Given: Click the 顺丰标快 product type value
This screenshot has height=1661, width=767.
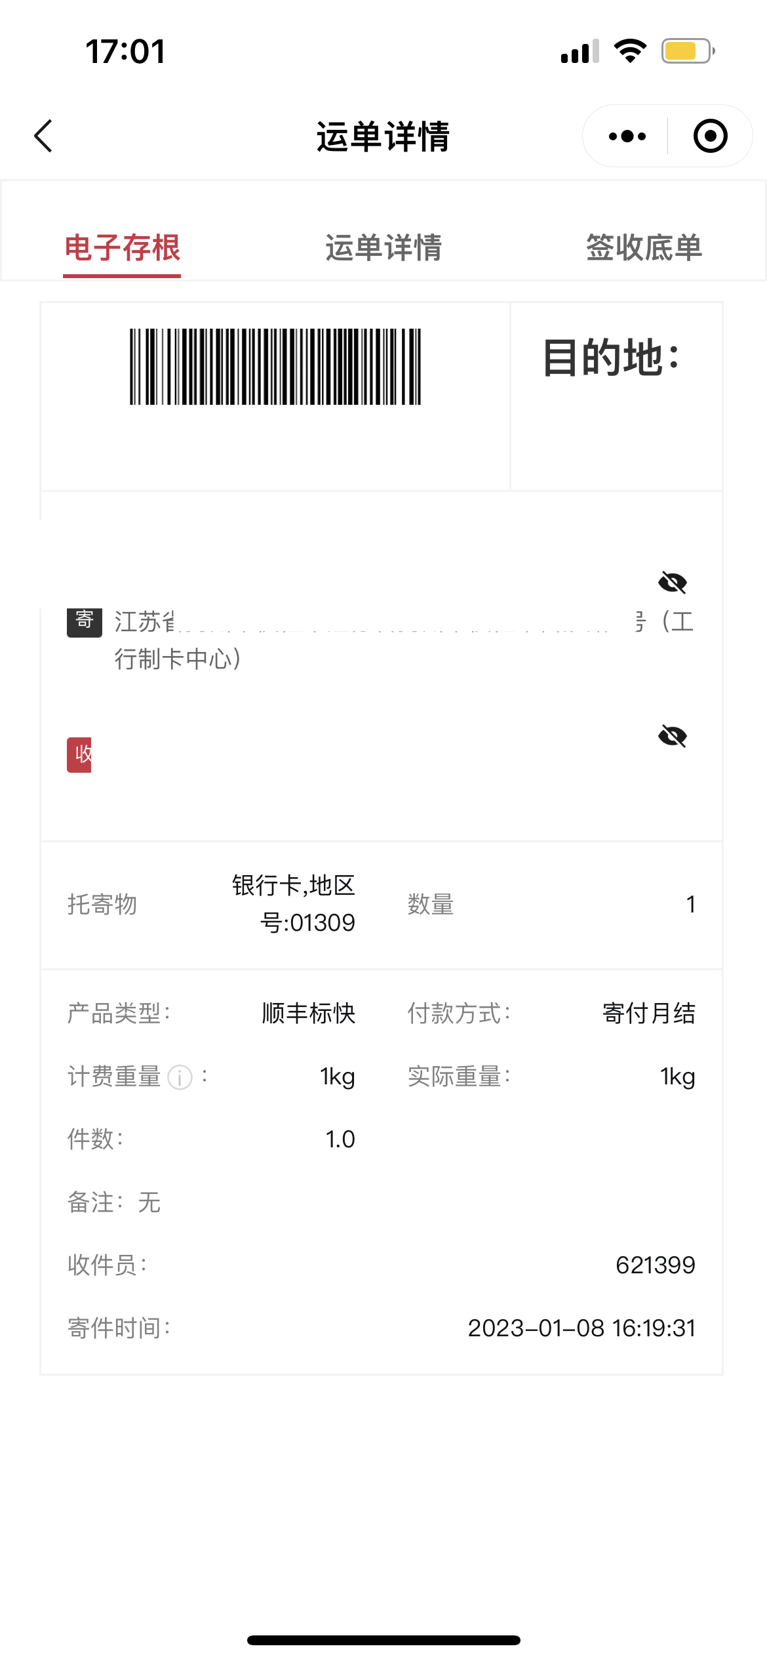Looking at the screenshot, I should click(x=309, y=1014).
